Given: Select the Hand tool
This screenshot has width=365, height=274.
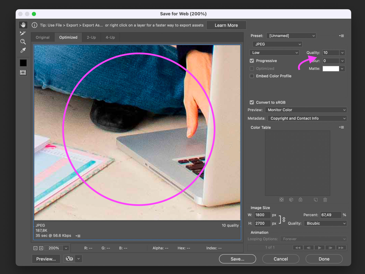Looking at the screenshot, I should point(23,25).
